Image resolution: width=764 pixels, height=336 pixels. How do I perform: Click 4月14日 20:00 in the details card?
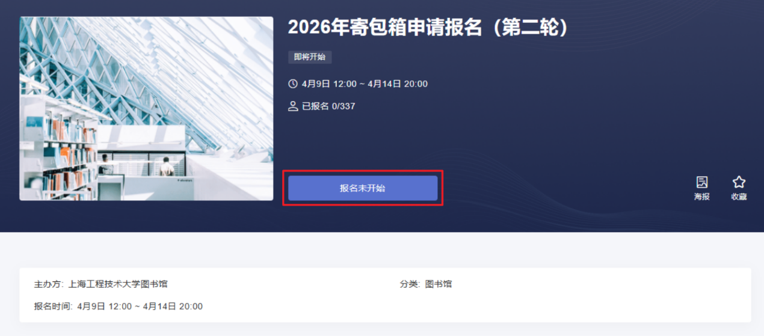[172, 307]
